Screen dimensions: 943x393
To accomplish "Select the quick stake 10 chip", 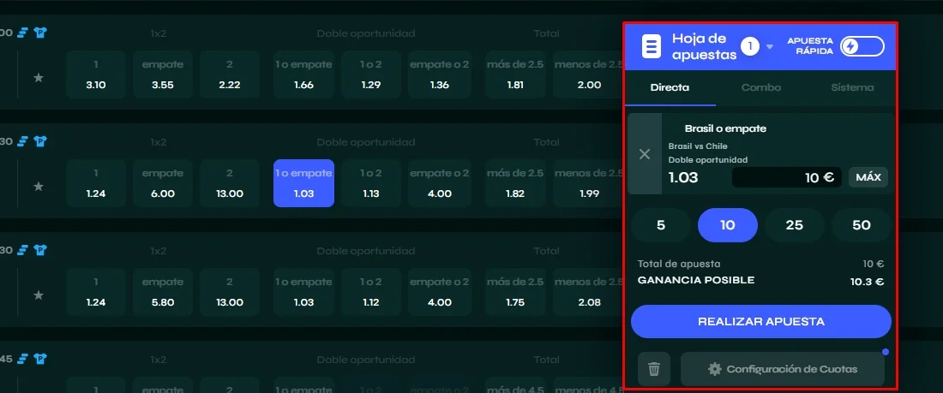I will pyautogui.click(x=728, y=225).
